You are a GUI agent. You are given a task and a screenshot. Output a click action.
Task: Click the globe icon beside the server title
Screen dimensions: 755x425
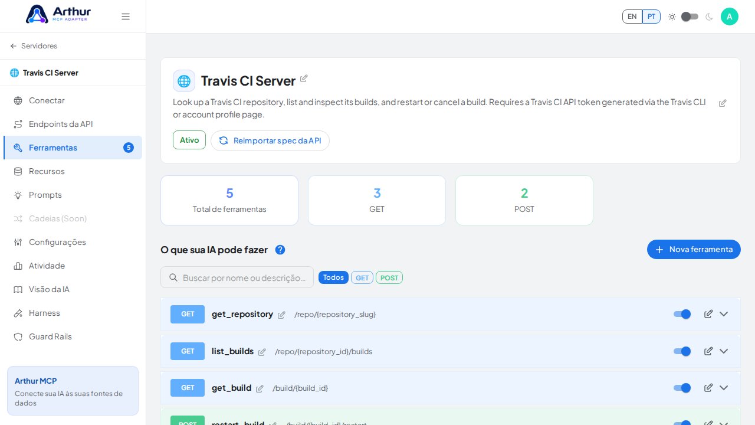pos(184,81)
